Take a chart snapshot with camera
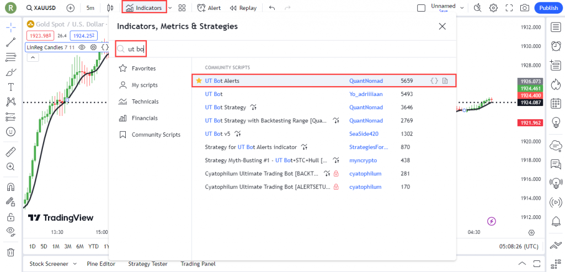The height and width of the screenshot is (272, 565). 525,8
